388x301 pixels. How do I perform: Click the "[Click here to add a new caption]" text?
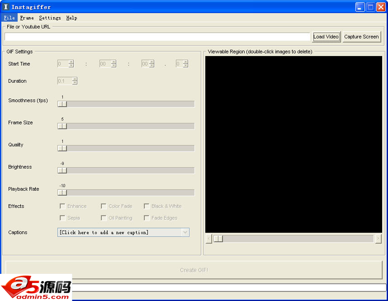click(104, 232)
